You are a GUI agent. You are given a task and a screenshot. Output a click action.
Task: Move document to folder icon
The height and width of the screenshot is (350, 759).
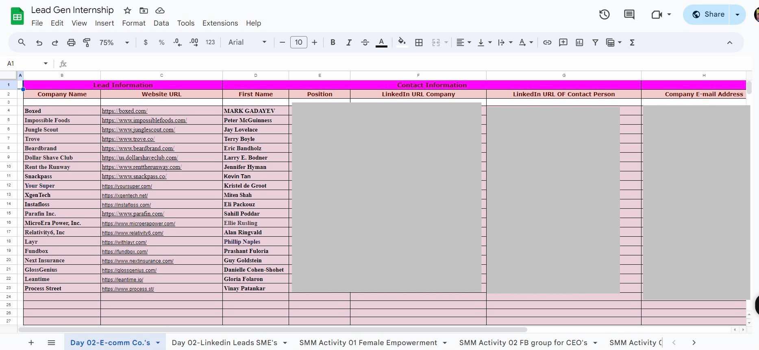(144, 11)
